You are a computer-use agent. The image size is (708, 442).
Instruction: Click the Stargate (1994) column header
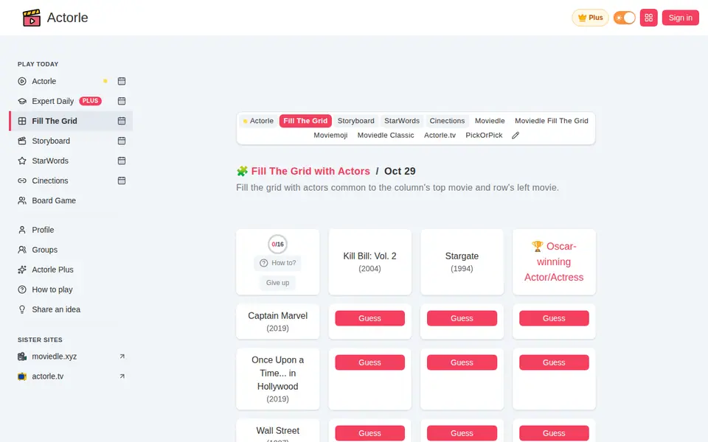tap(462, 262)
